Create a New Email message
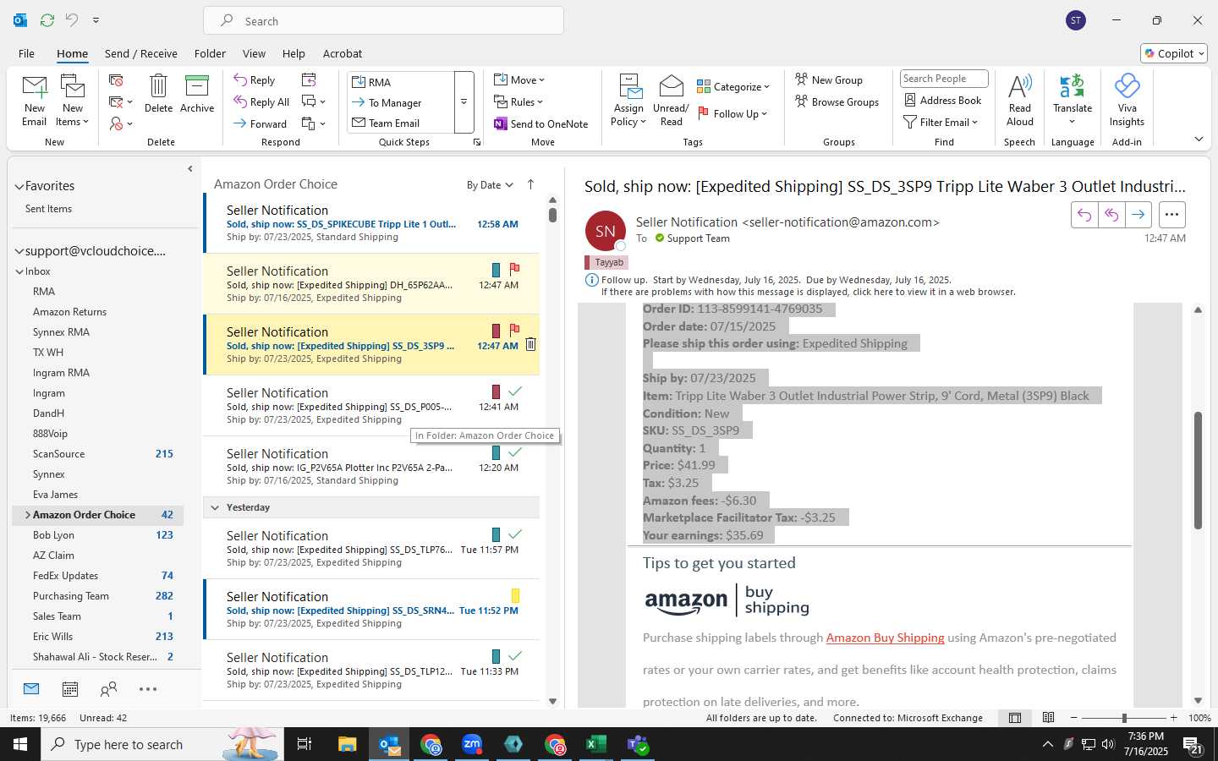Image resolution: width=1218 pixels, height=761 pixels. tap(34, 101)
